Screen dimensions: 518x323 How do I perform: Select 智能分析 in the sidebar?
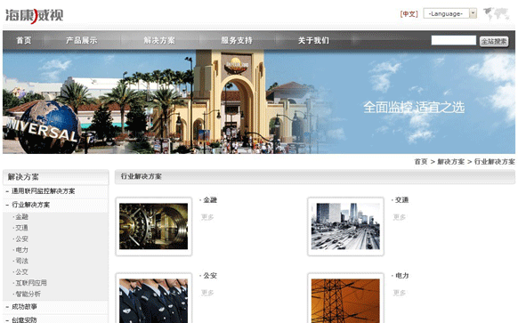[28, 294]
